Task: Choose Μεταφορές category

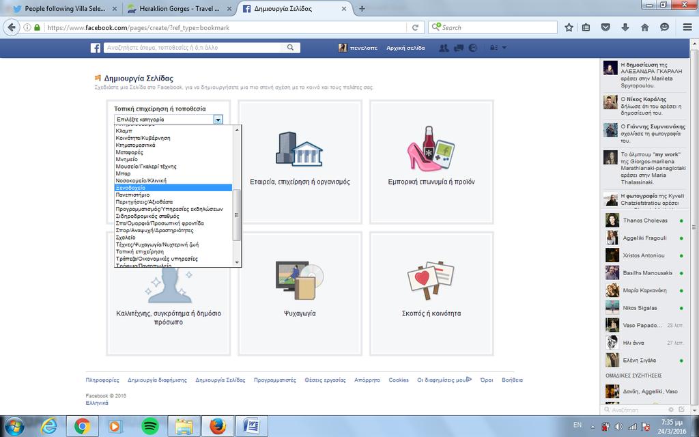Action: 174,152
